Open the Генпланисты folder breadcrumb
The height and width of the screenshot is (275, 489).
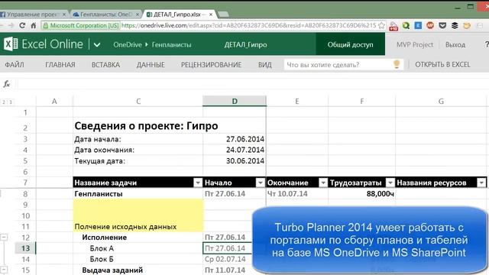171,45
